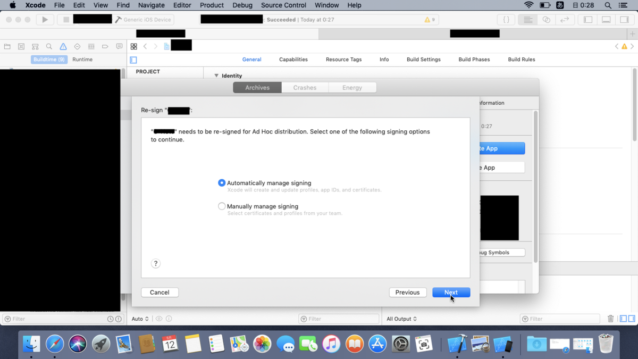Open the Report navigator speech bubble icon
Image resolution: width=638 pixels, height=359 pixels.
pyautogui.click(x=119, y=47)
